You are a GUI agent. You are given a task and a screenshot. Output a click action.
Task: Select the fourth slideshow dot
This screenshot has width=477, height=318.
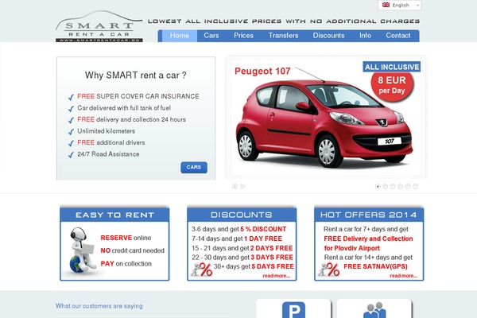pos(401,186)
